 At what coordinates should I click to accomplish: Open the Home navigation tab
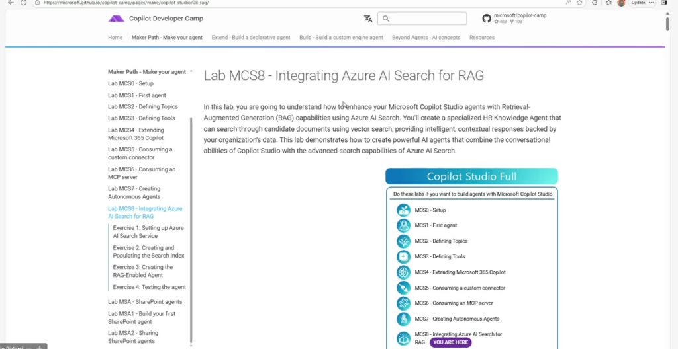point(115,38)
